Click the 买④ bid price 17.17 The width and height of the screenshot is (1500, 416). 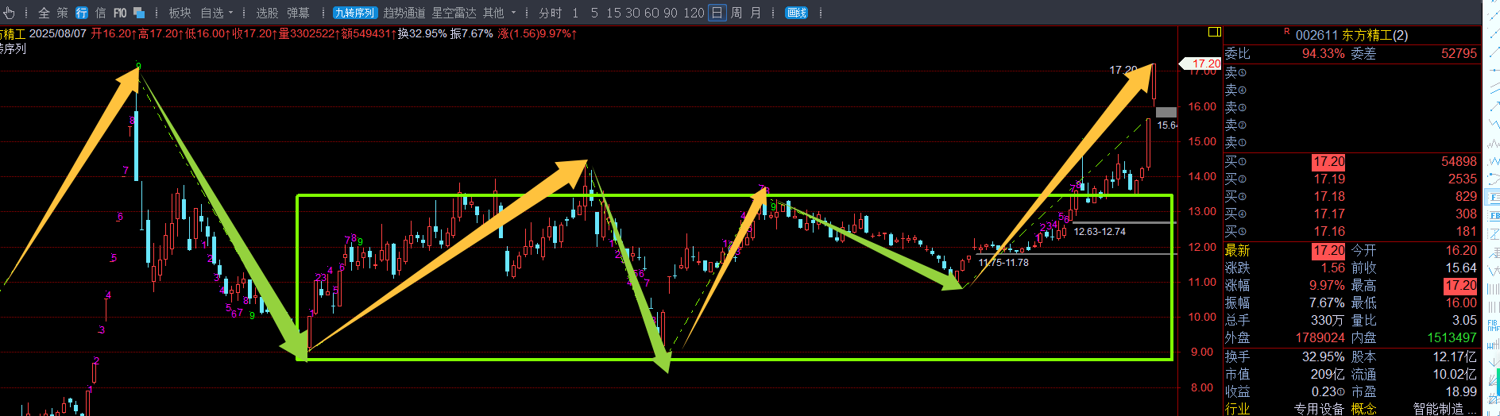pos(1328,214)
